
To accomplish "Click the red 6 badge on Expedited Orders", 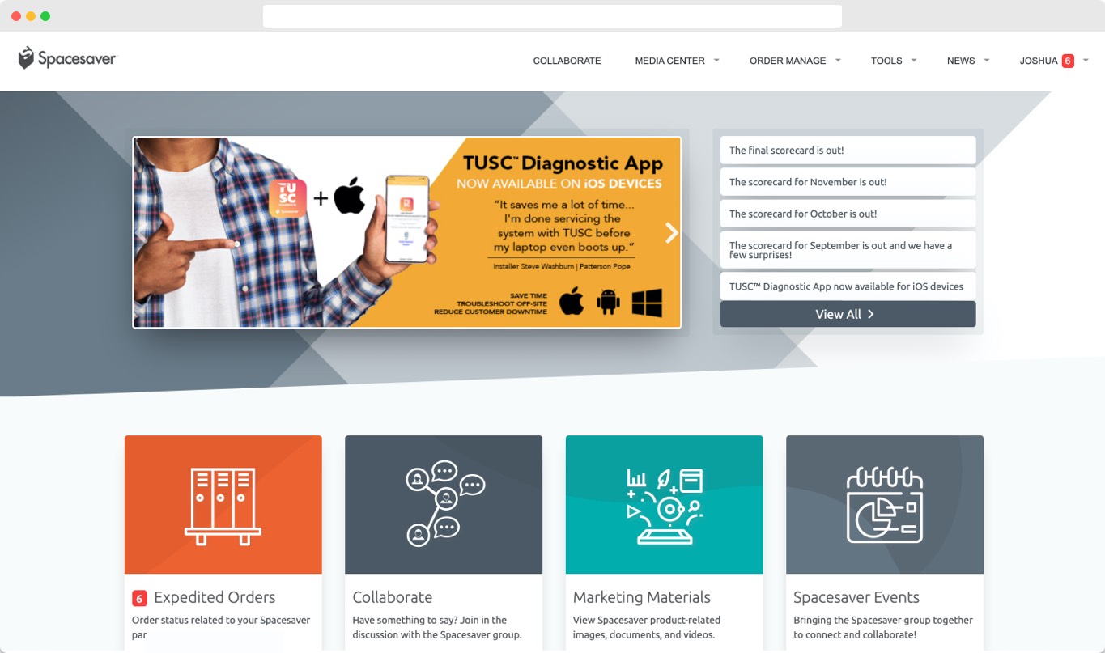I will 139,598.
